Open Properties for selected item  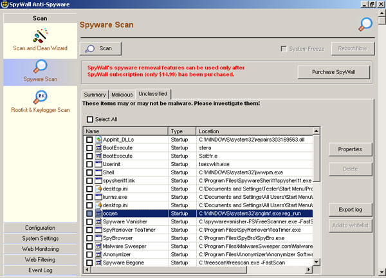pyautogui.click(x=350, y=149)
